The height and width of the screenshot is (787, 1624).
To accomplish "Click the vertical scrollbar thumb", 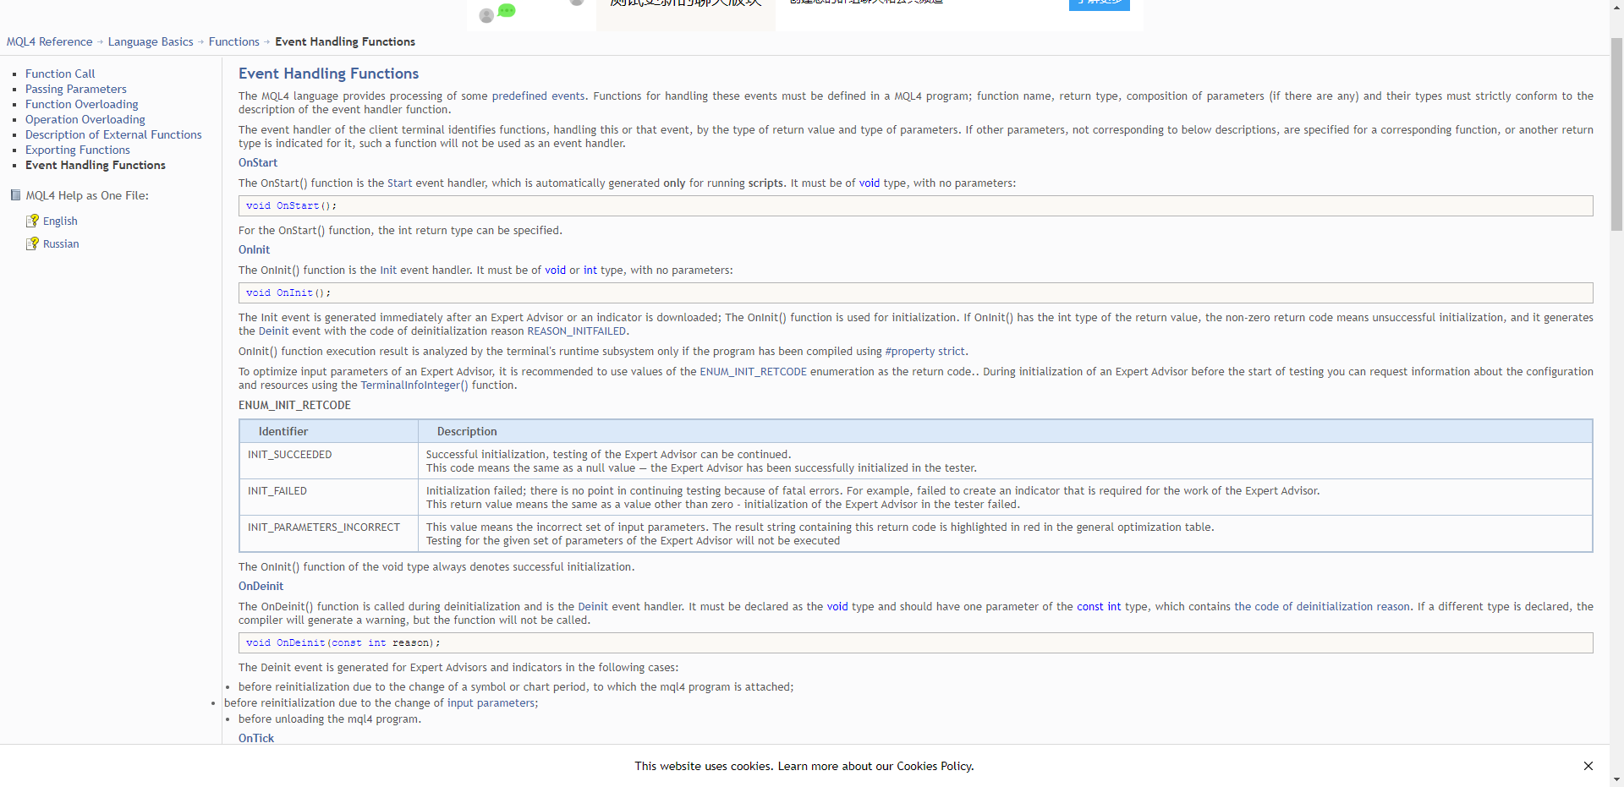I will [x=1616, y=135].
